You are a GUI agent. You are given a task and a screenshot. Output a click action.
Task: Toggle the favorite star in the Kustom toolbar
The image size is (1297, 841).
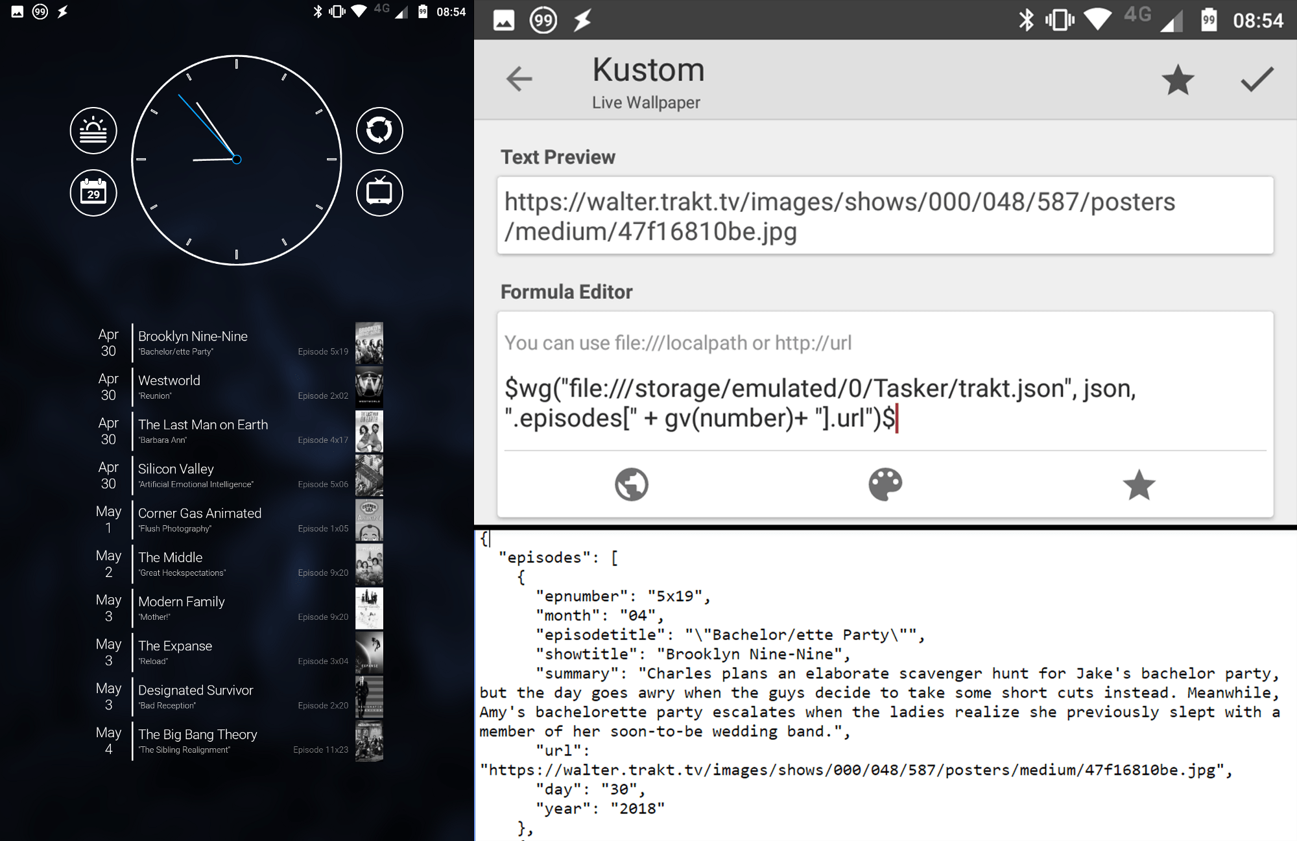pos(1176,80)
